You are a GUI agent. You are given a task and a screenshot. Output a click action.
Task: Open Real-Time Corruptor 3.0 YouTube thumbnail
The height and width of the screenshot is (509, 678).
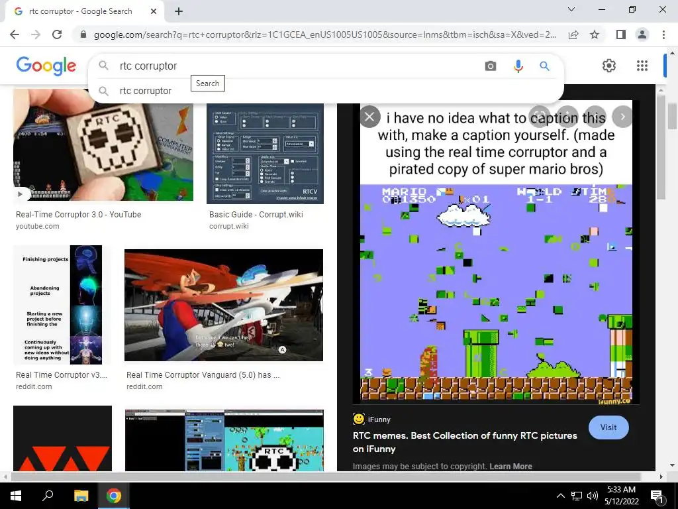click(103, 145)
